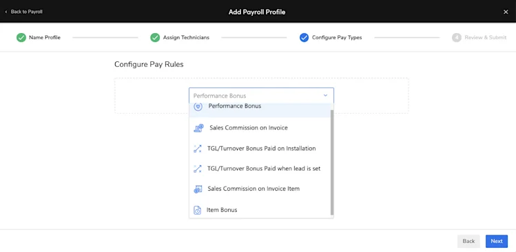Click the step 4 circle icon

457,37
